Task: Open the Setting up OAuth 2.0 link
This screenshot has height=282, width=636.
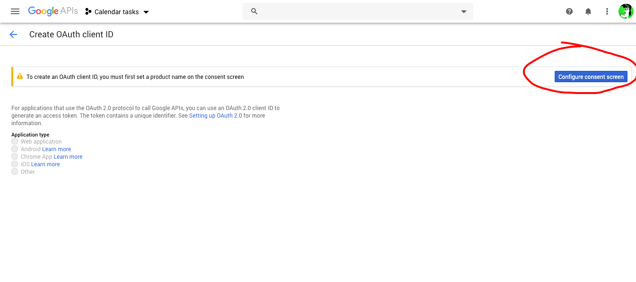Action: pos(216,116)
